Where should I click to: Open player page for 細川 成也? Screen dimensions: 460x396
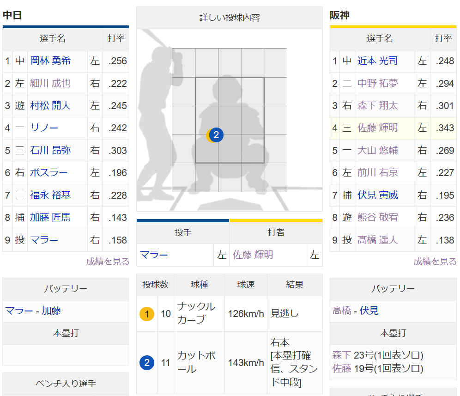pos(50,83)
